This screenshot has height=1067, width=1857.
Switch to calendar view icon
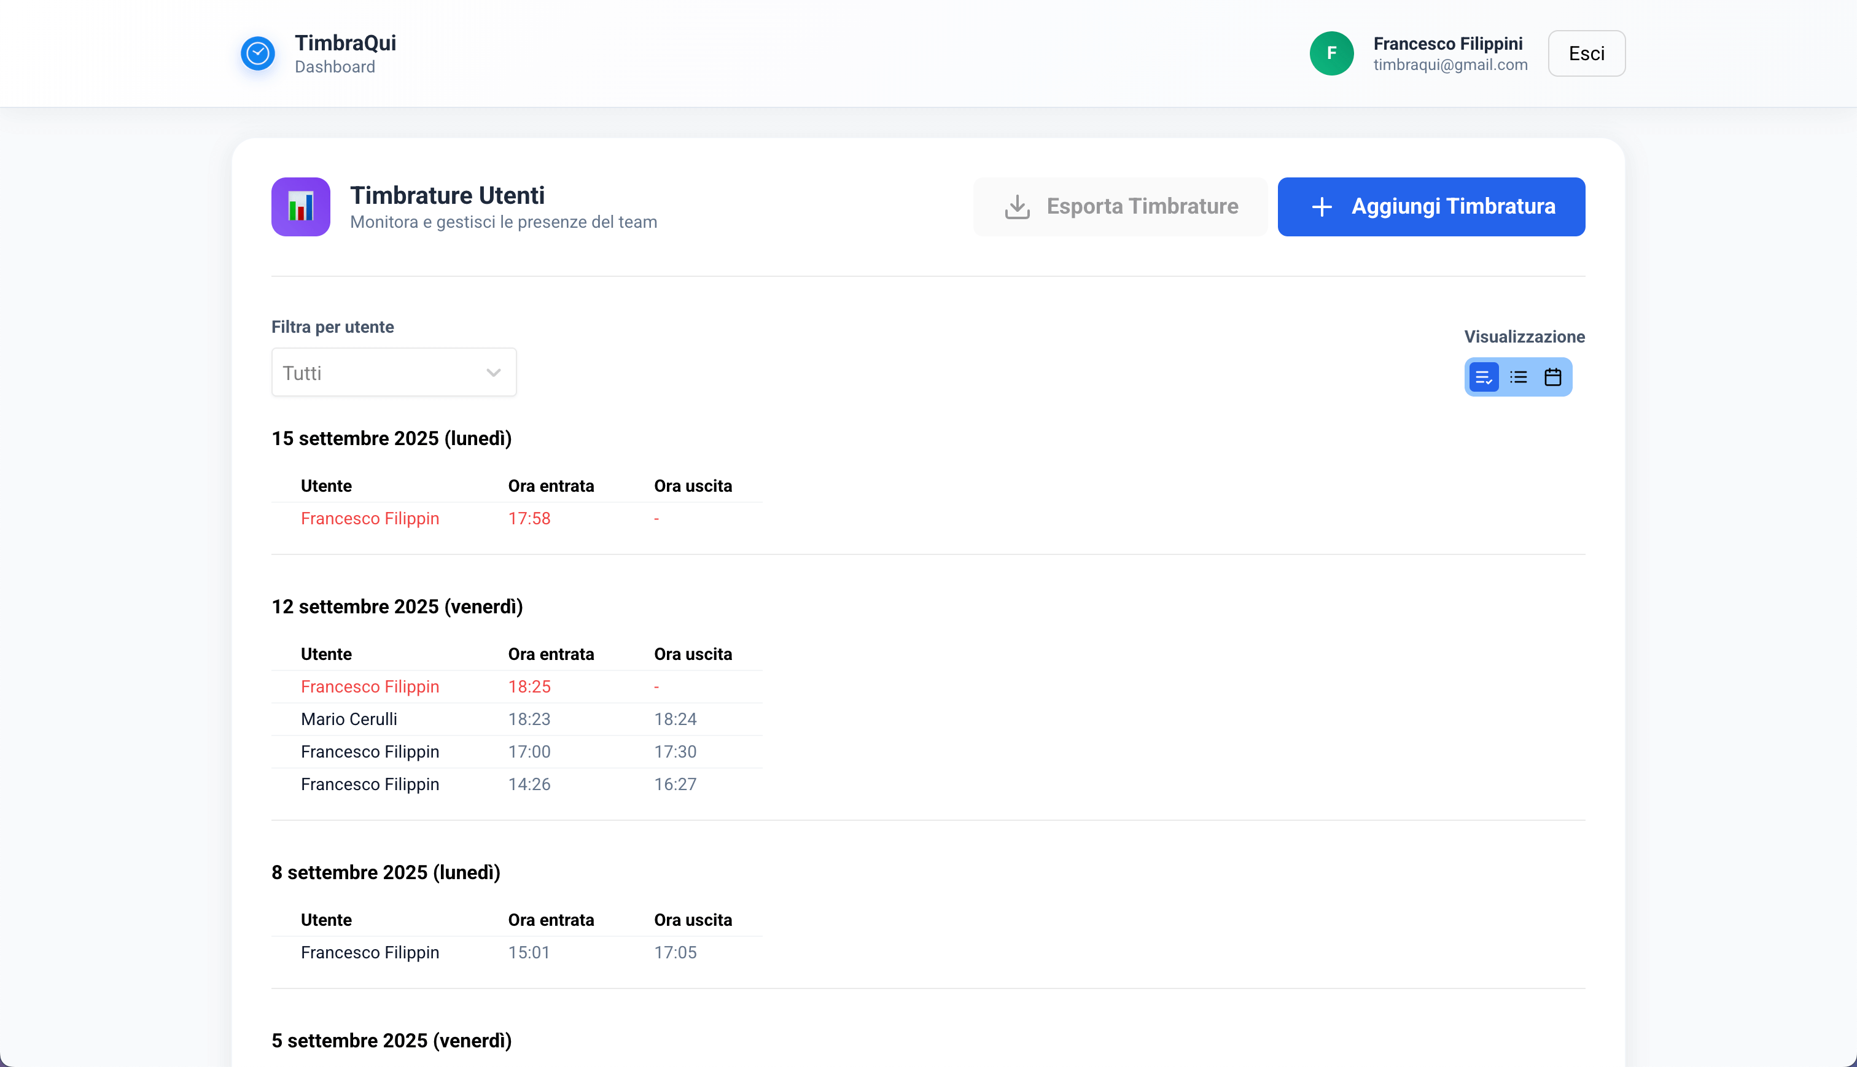pyautogui.click(x=1552, y=378)
